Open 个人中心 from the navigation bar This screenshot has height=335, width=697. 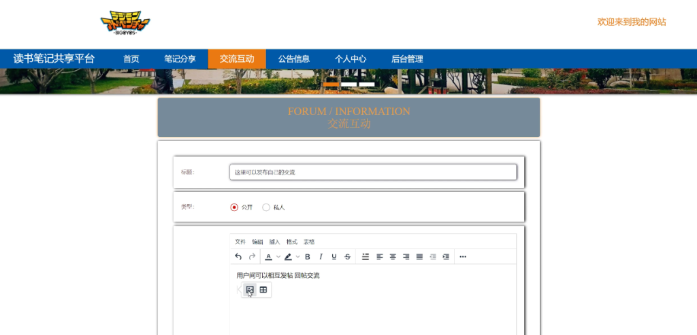351,59
